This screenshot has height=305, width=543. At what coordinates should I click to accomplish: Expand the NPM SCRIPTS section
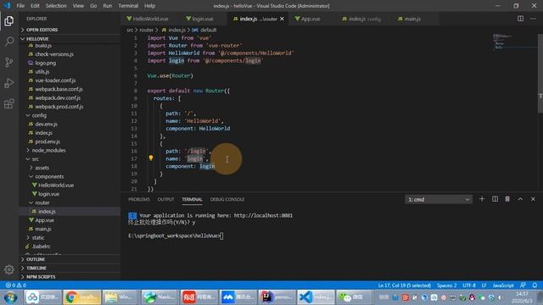[x=70, y=277]
